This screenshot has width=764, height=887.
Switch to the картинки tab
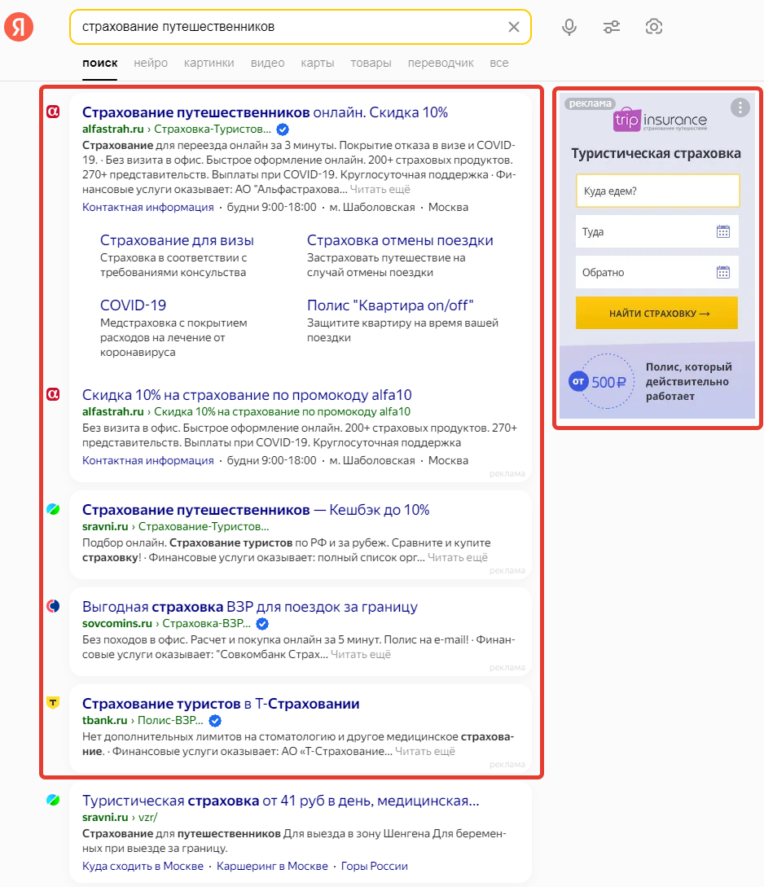pos(209,63)
